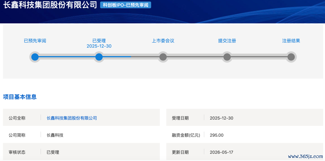Click the 提交注册 step circle
325x161 pixels.
coord(227,57)
